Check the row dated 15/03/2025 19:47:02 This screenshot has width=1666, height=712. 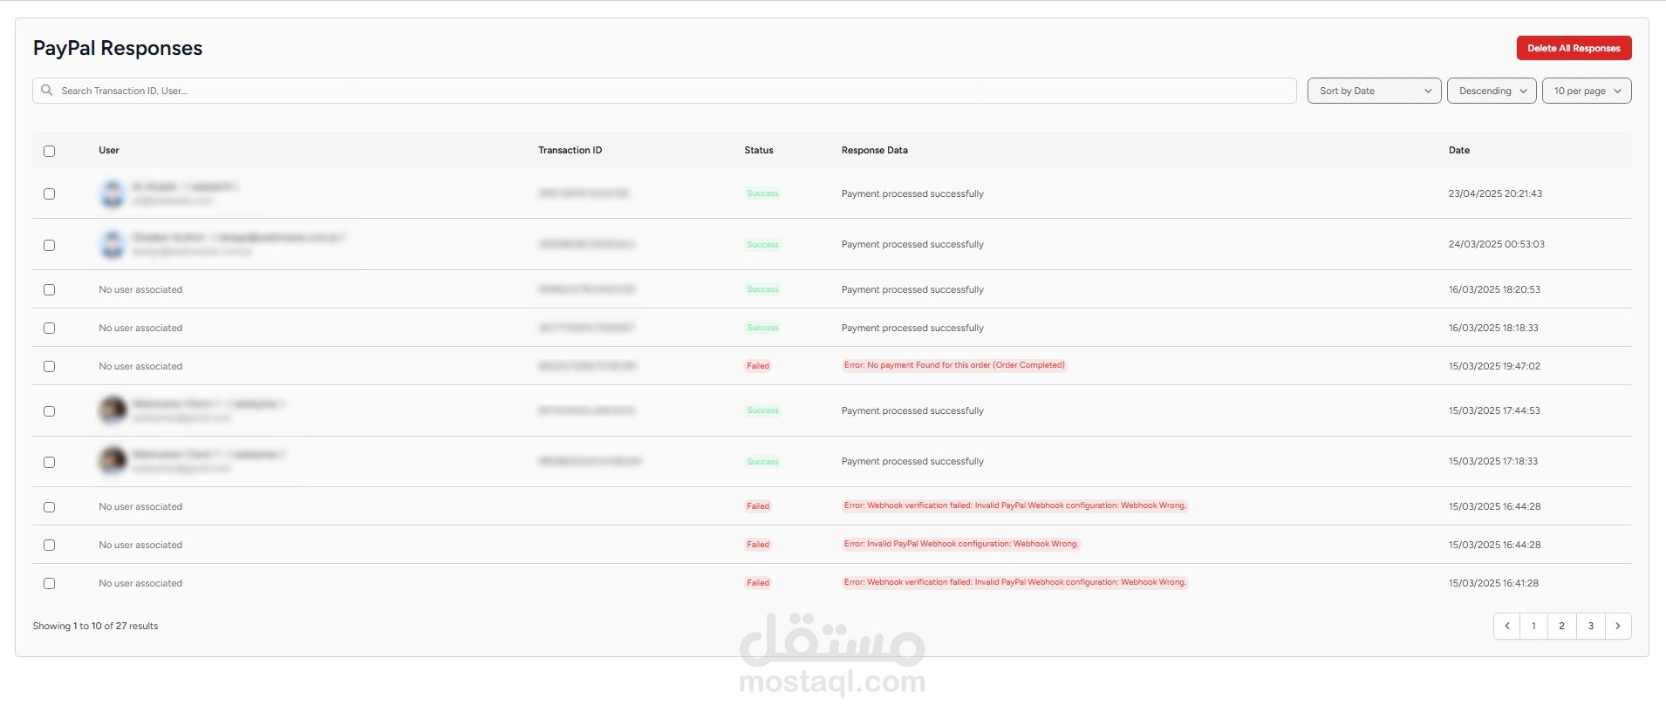[49, 366]
